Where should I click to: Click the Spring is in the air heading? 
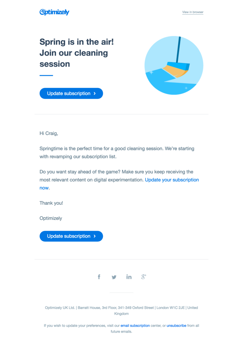[x=74, y=53]
